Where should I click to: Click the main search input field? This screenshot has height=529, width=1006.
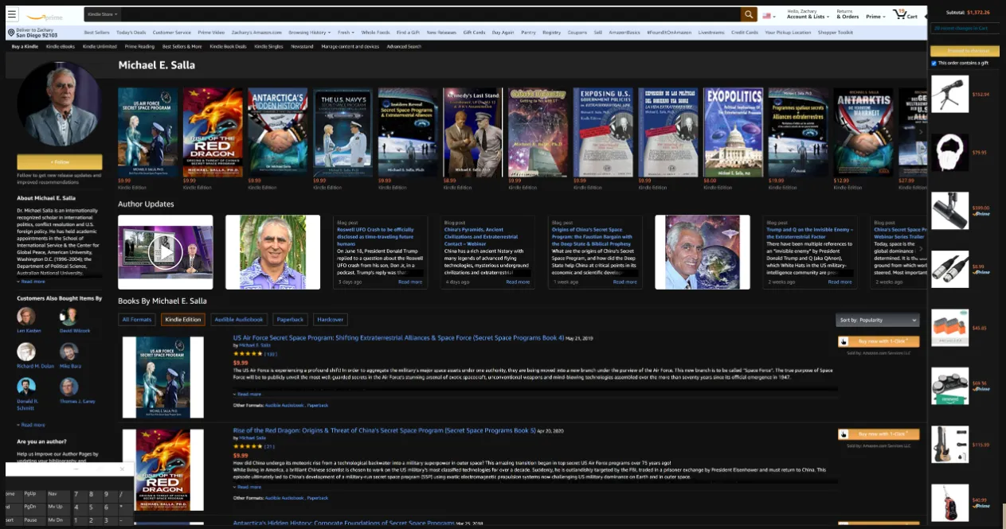tap(431, 14)
